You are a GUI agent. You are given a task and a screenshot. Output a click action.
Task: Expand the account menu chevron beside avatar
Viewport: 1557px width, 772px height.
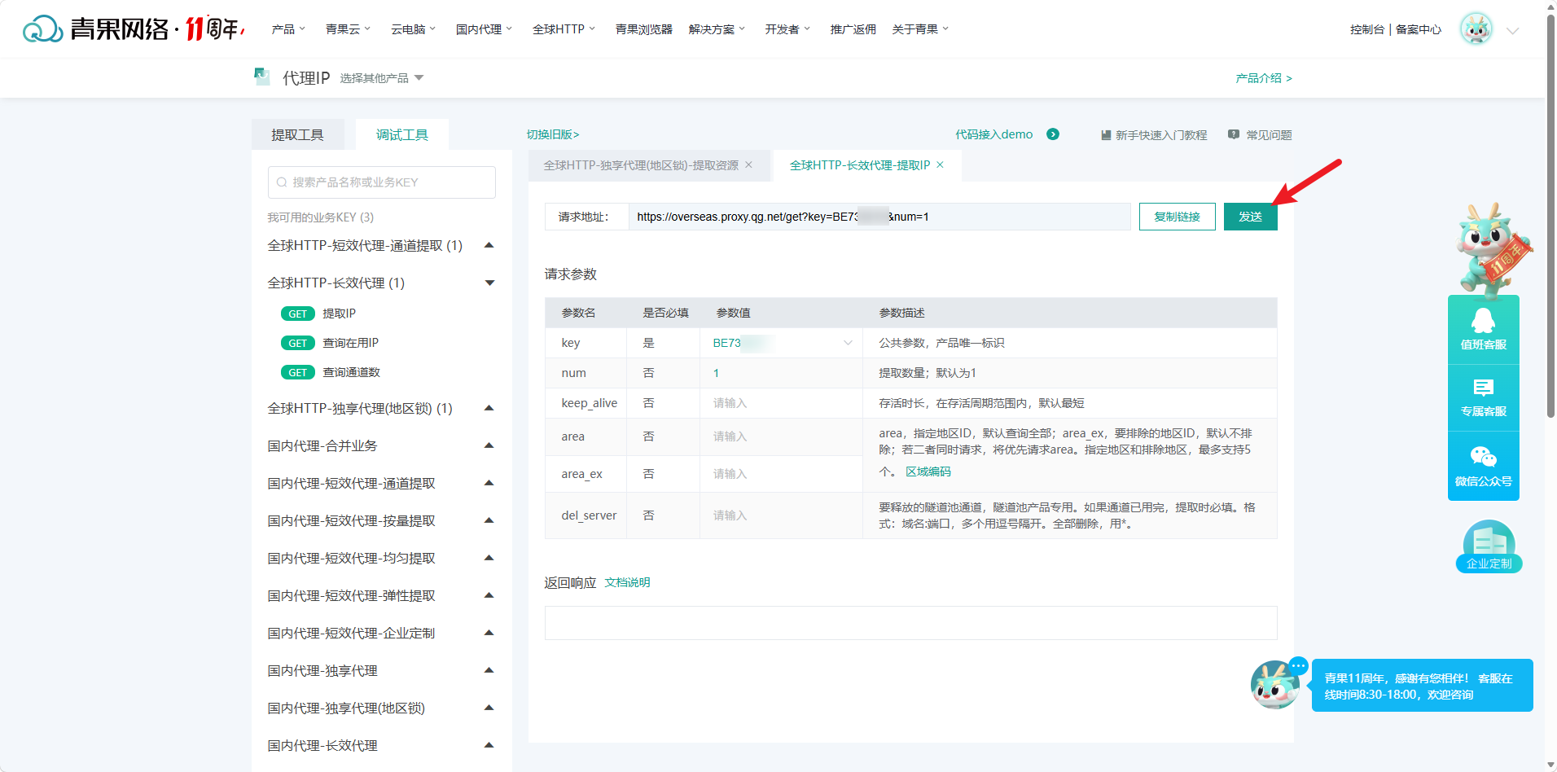[1513, 31]
